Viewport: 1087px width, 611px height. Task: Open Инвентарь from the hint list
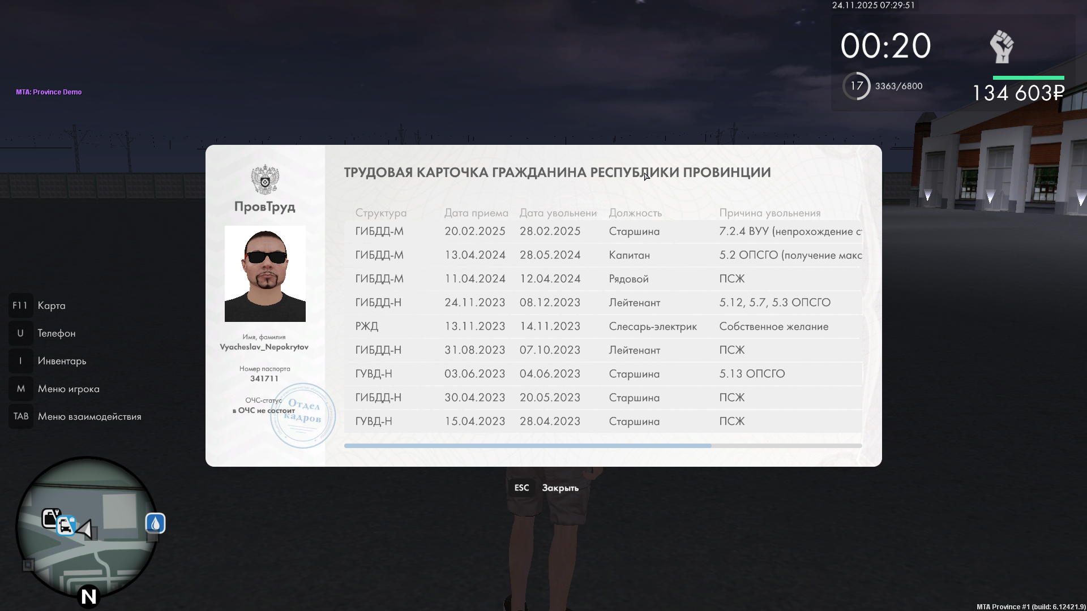click(62, 361)
